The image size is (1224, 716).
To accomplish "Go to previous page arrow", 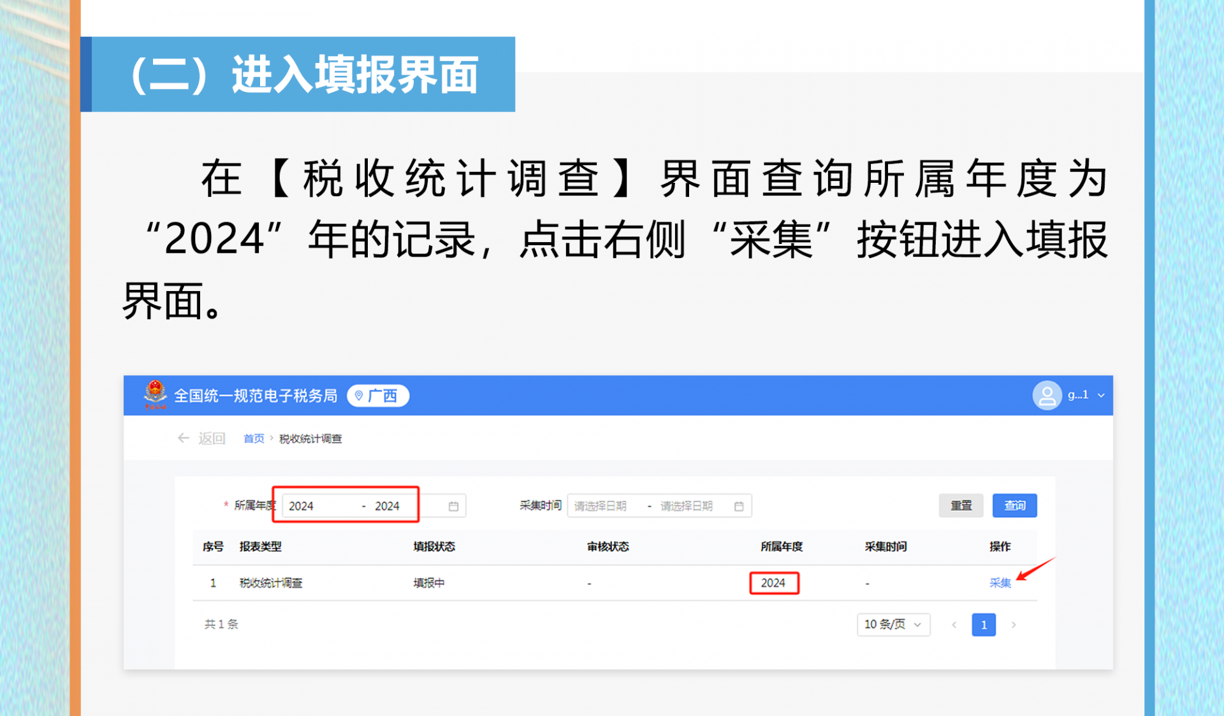I will [954, 625].
